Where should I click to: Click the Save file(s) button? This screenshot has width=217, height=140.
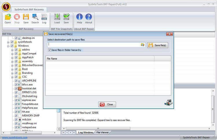[158, 45]
